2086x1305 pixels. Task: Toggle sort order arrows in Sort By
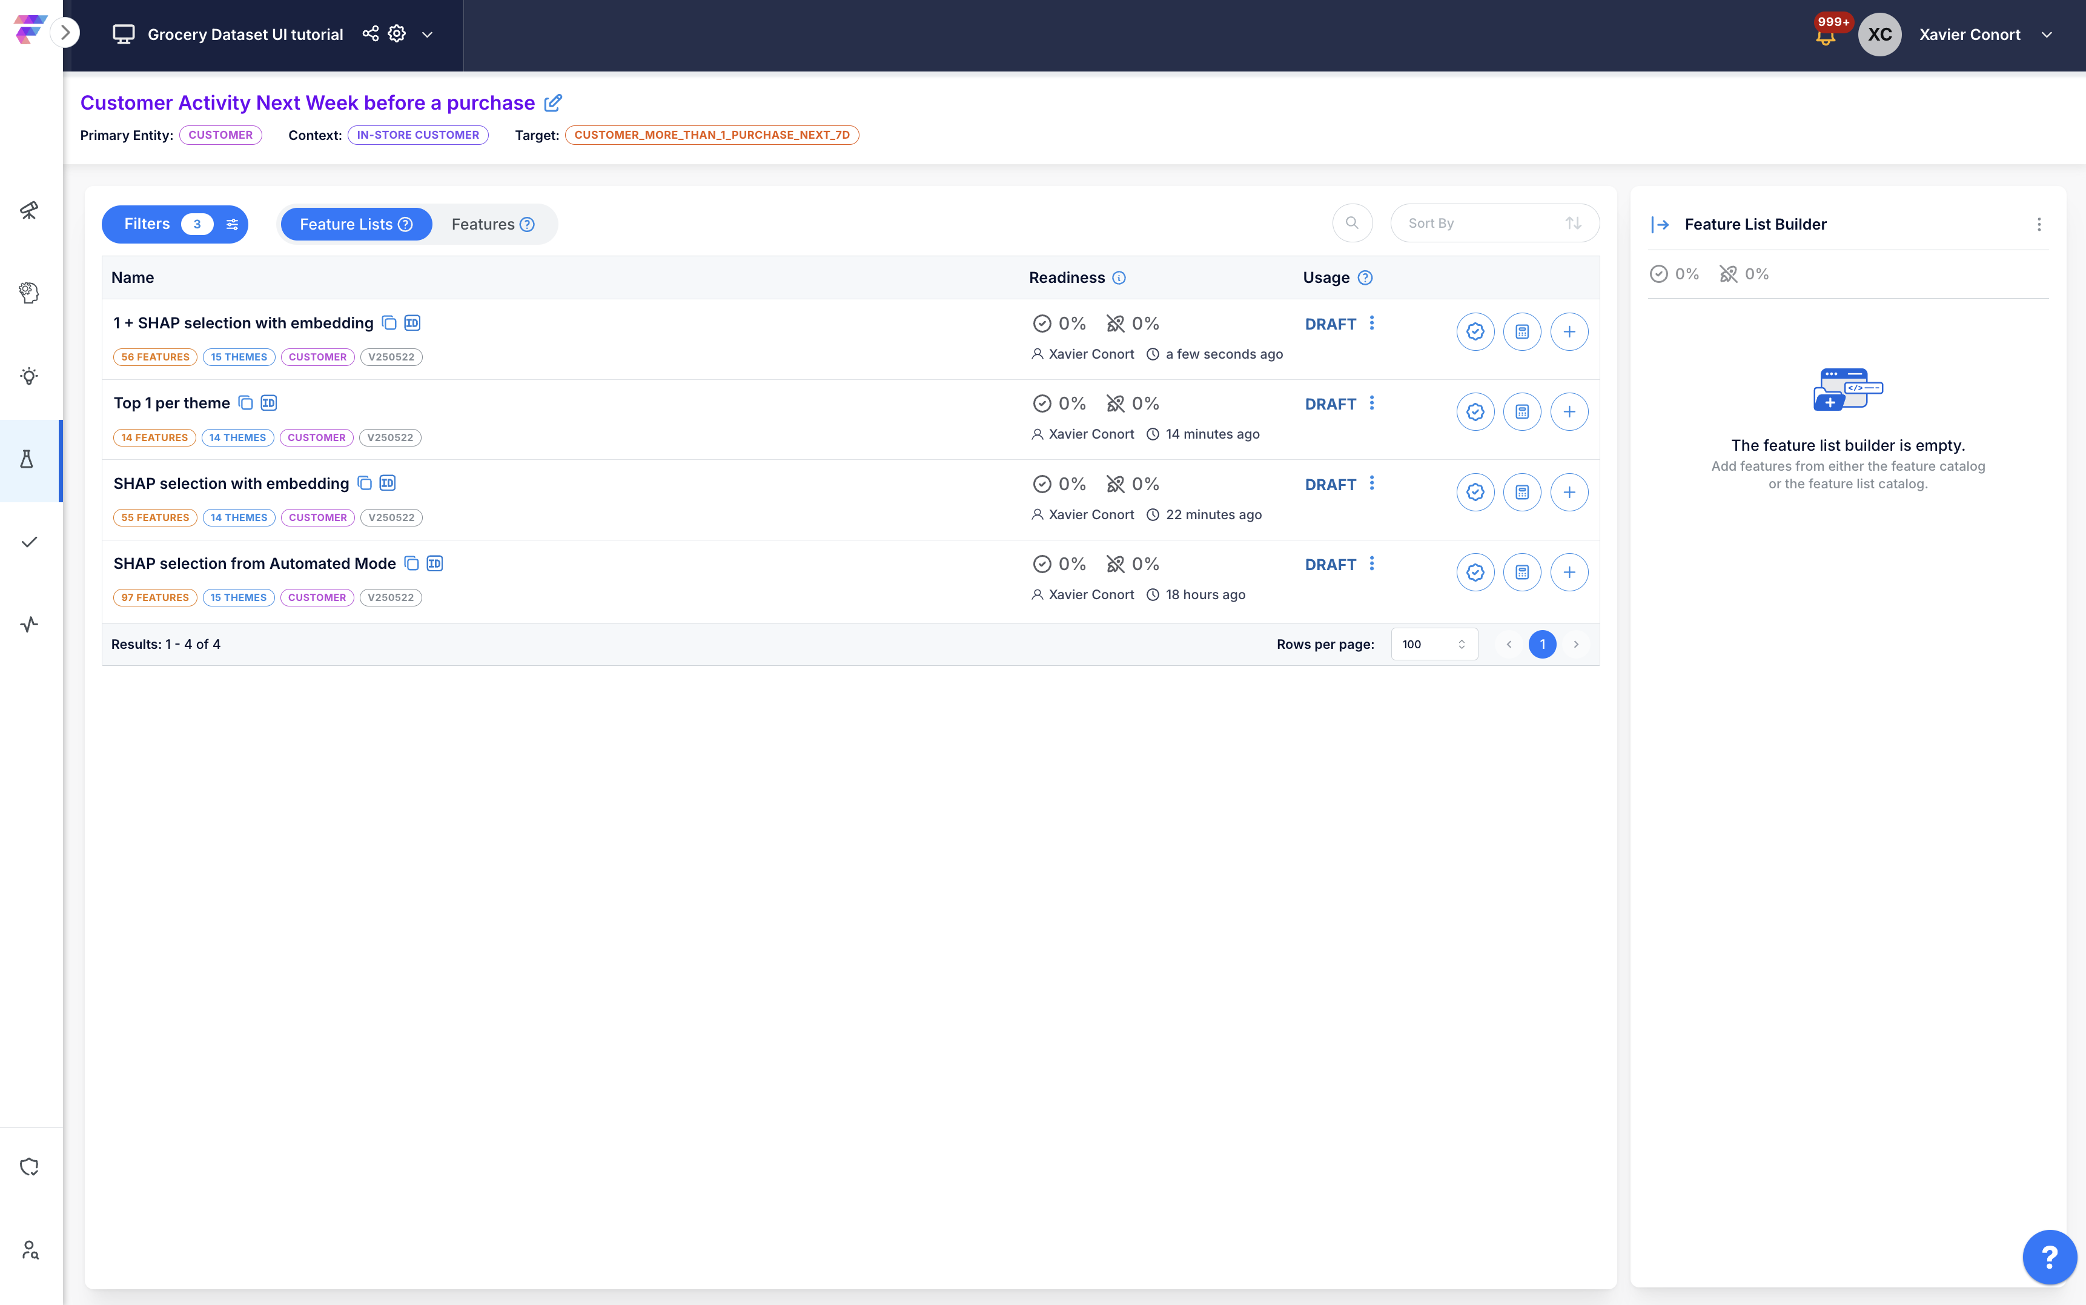click(x=1574, y=223)
